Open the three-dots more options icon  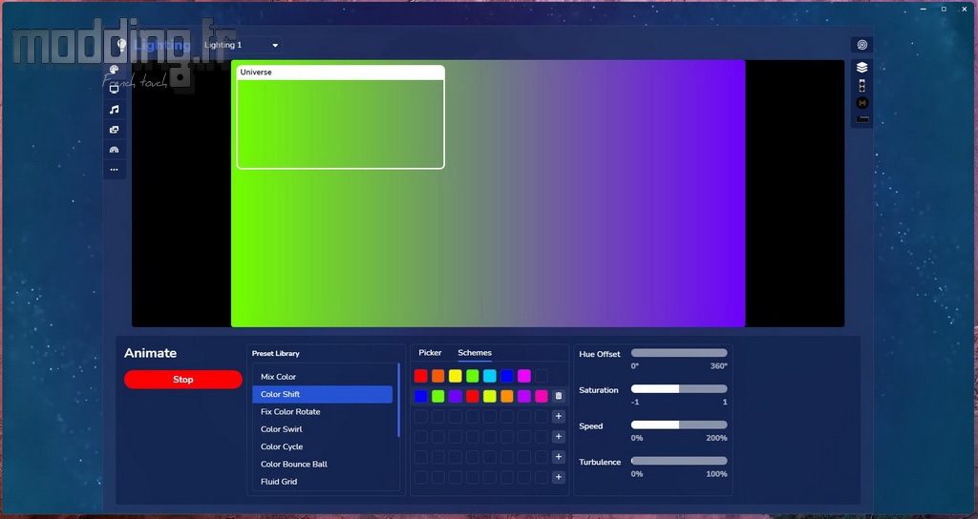pos(115,170)
